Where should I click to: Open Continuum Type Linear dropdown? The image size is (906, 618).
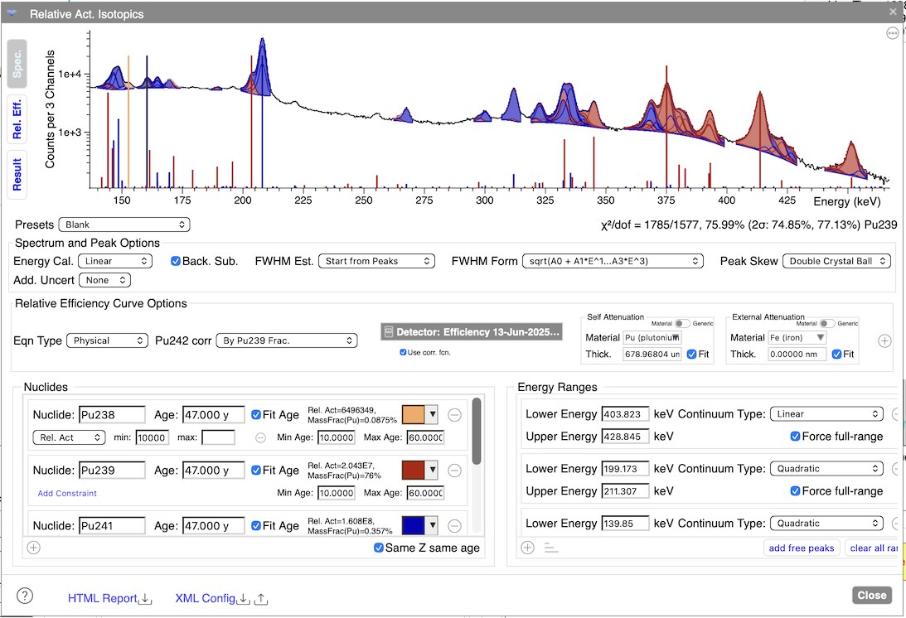tap(826, 414)
